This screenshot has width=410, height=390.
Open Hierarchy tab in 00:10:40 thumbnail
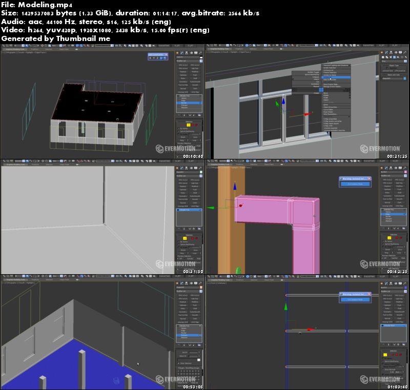click(x=187, y=53)
